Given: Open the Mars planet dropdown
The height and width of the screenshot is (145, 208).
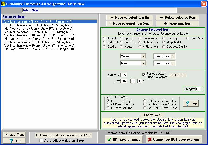Looking at the screenshot, I should click(143, 63).
